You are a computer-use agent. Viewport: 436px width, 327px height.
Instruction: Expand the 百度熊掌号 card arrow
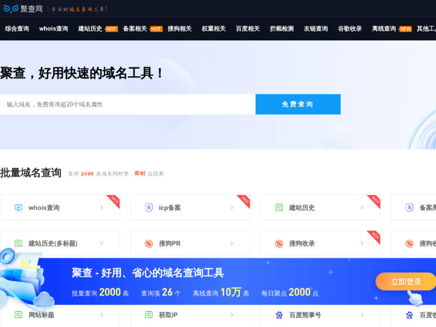click(x=362, y=315)
